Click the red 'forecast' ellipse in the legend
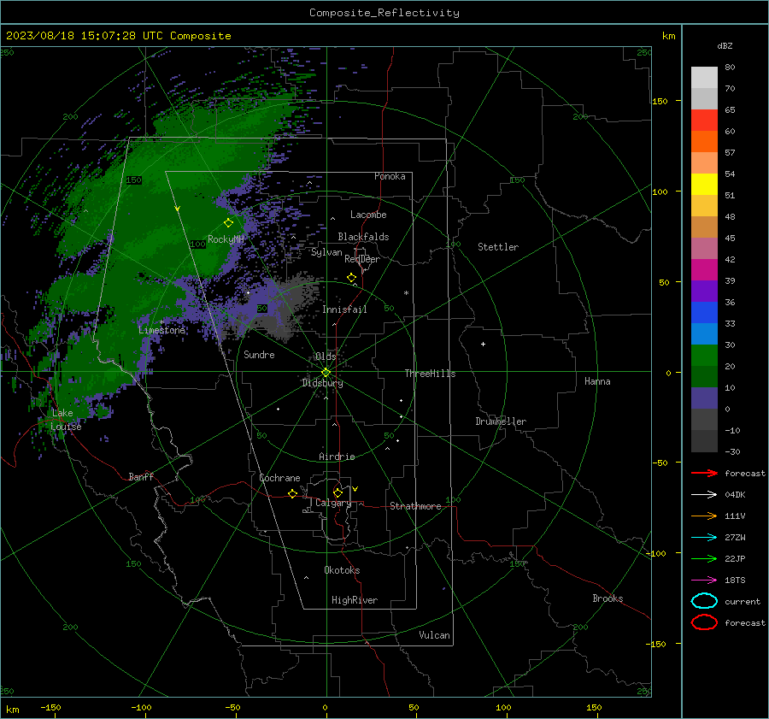769x719 pixels. 704,622
